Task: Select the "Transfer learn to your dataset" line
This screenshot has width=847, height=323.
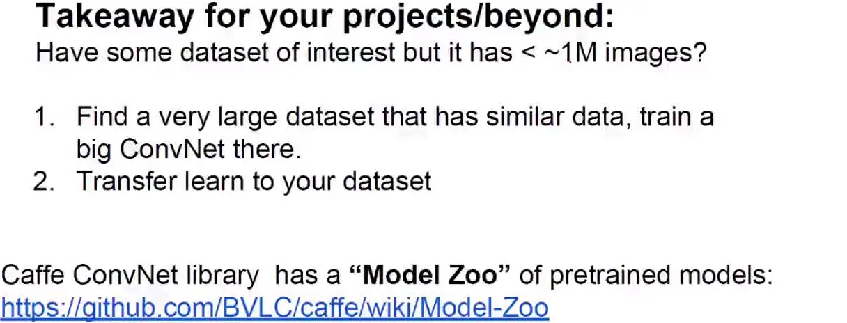Action: [x=254, y=182]
